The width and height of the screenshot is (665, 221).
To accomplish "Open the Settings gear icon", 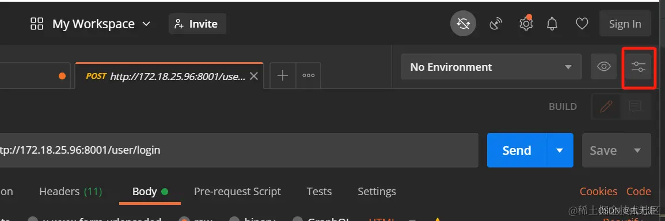I will click(x=526, y=24).
